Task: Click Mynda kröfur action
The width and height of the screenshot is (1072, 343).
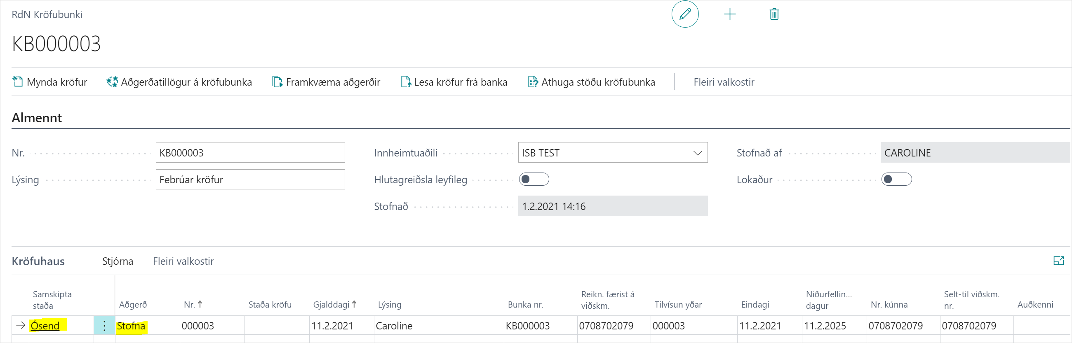Action: coord(50,82)
